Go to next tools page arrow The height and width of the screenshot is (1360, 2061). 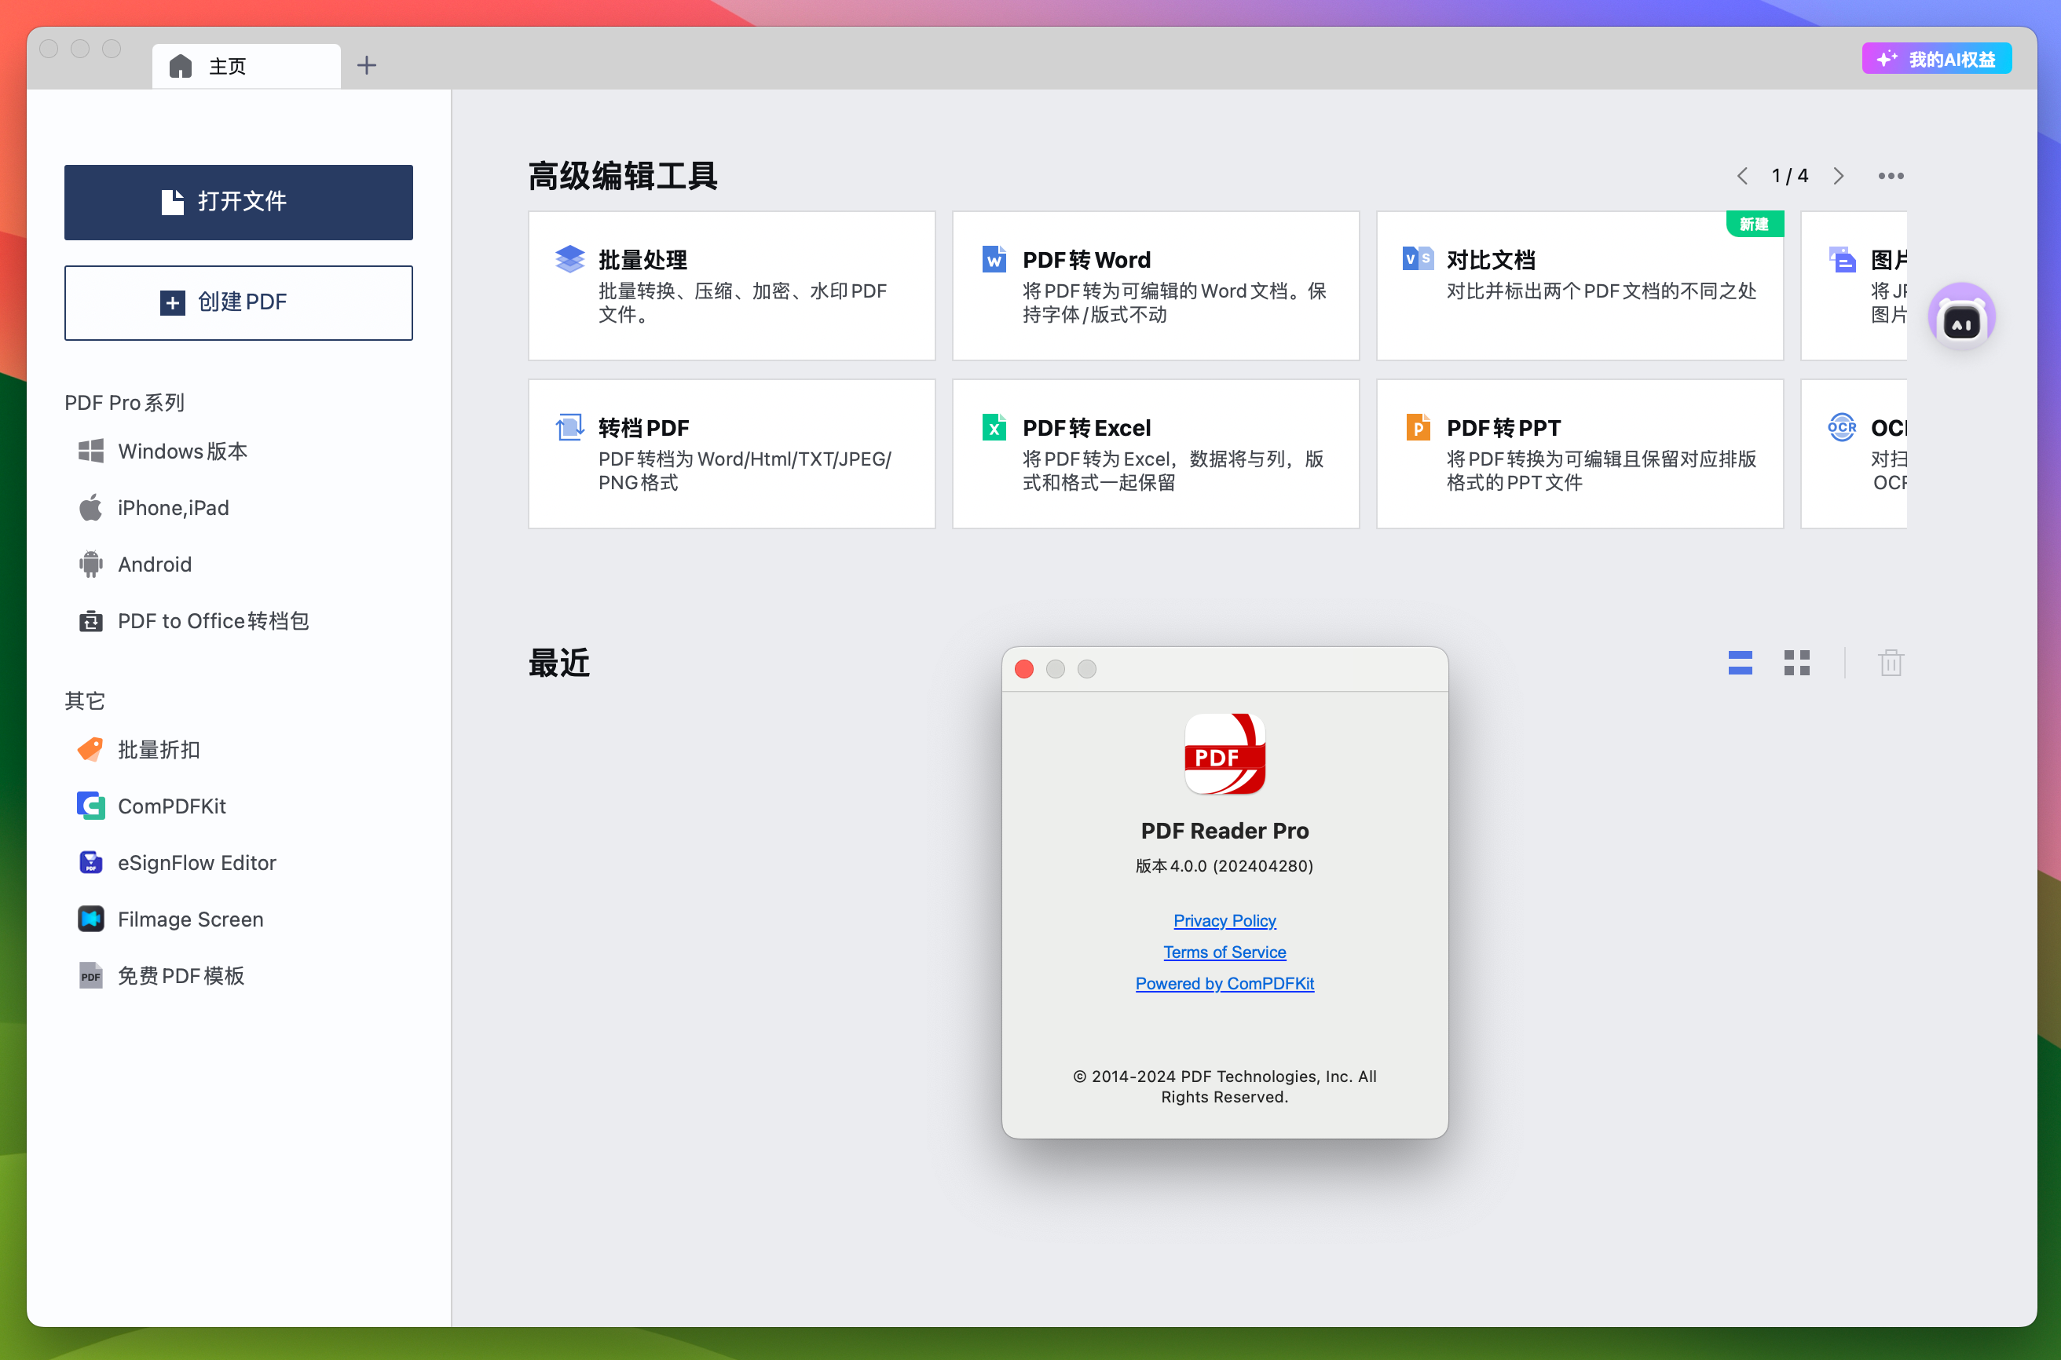pos(1838,176)
